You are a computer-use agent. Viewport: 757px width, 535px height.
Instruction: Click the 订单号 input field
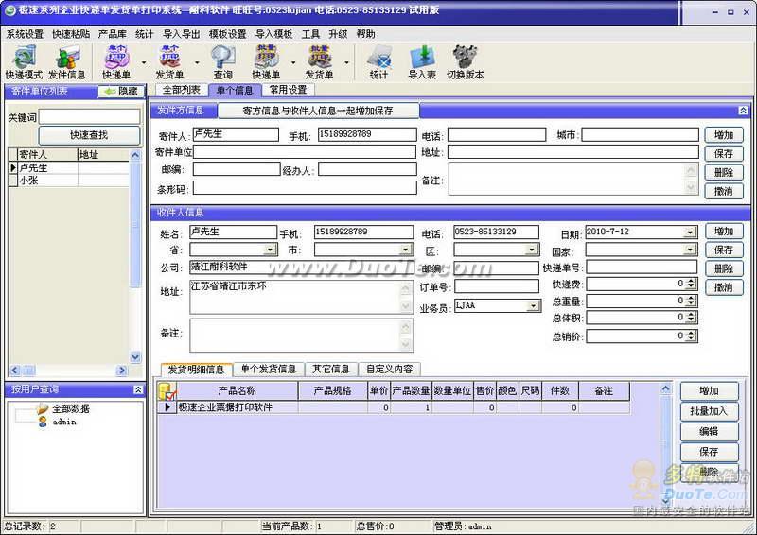(497, 286)
